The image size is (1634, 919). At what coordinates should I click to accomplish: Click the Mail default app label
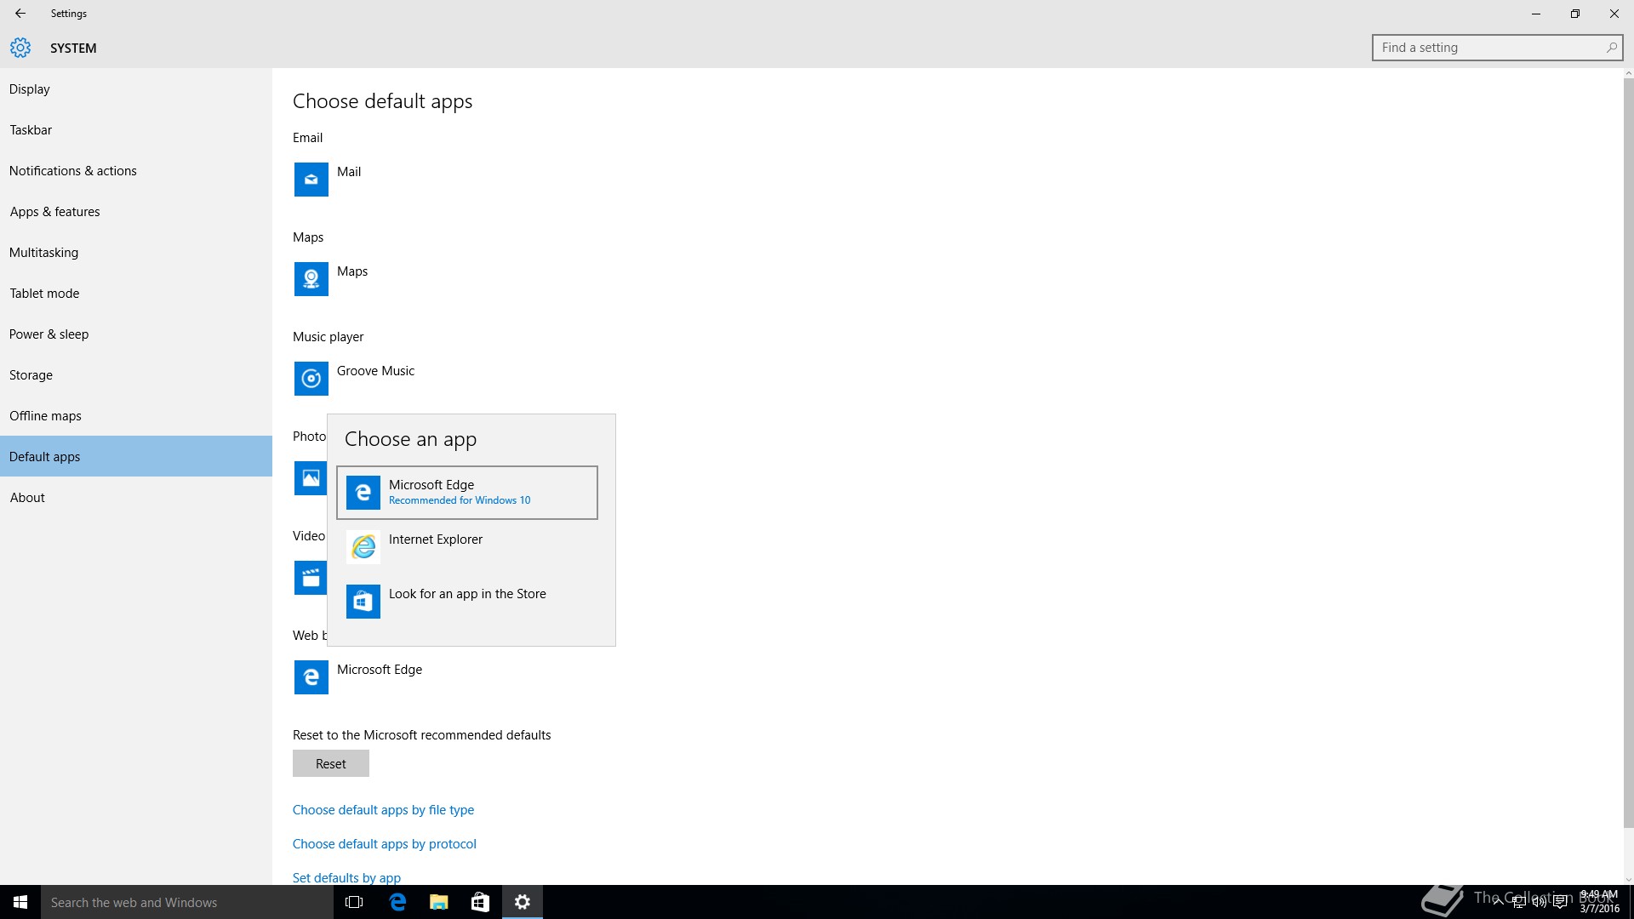349,171
